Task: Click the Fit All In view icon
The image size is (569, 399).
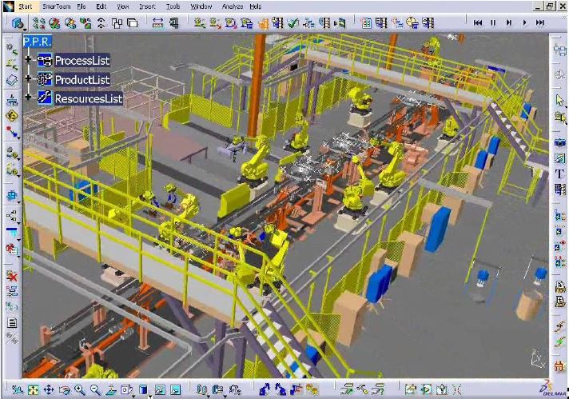Action: pos(32,390)
